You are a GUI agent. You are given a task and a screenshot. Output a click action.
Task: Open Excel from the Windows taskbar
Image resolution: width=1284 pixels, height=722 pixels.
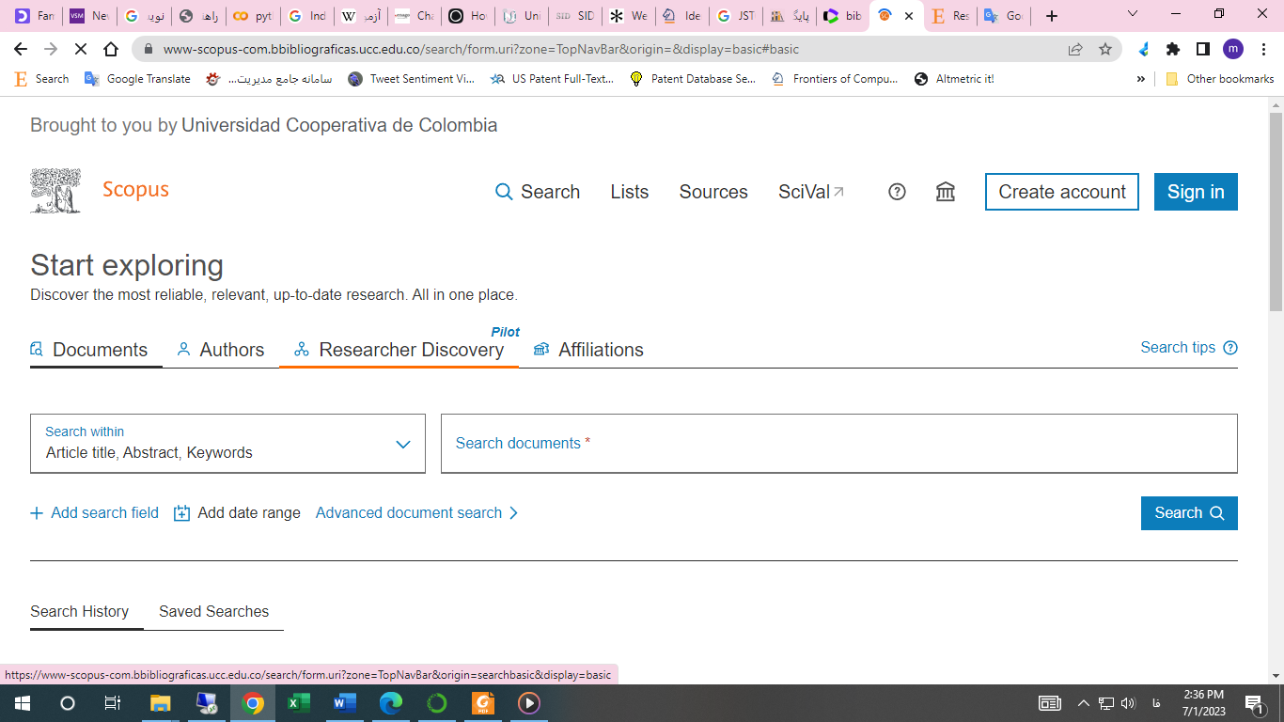[x=299, y=703]
